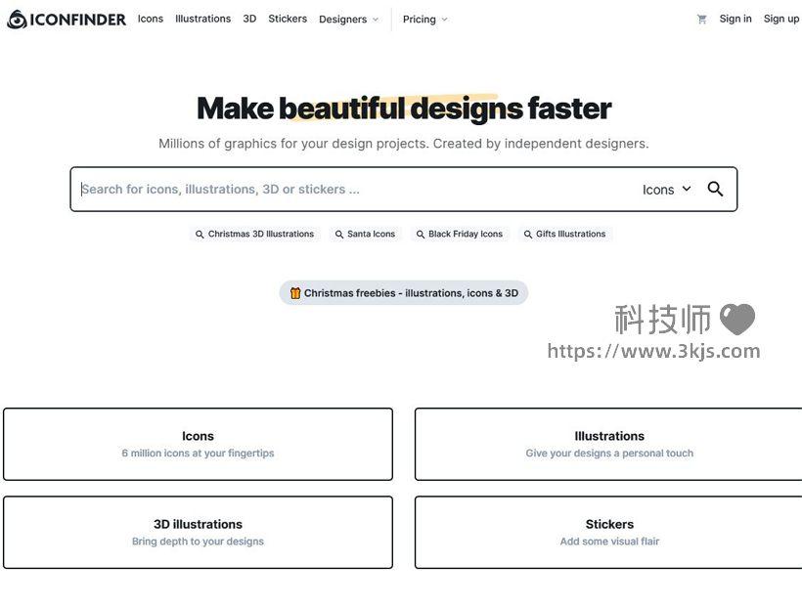The width and height of the screenshot is (802, 606).
Task: Expand the Pricing dropdown menu
Action: pyautogui.click(x=425, y=20)
